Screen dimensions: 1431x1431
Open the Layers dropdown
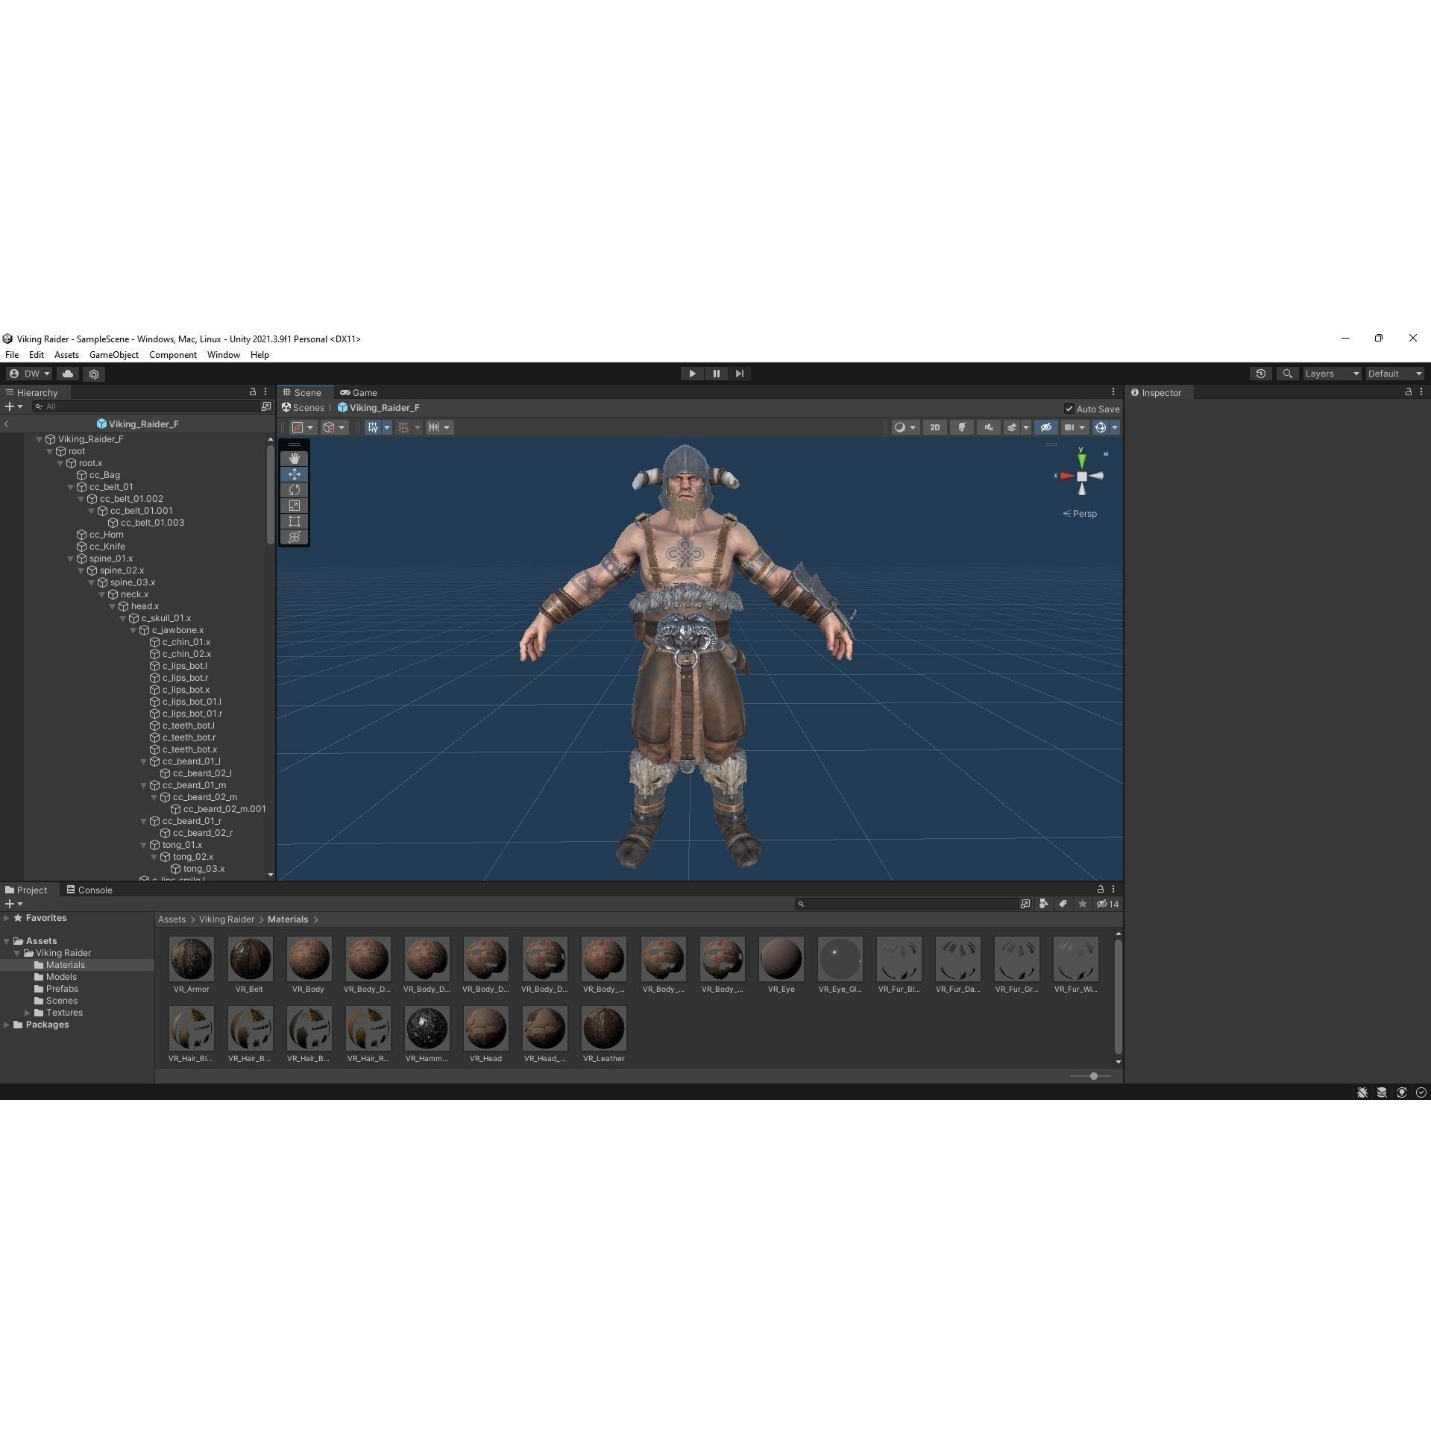click(x=1332, y=373)
